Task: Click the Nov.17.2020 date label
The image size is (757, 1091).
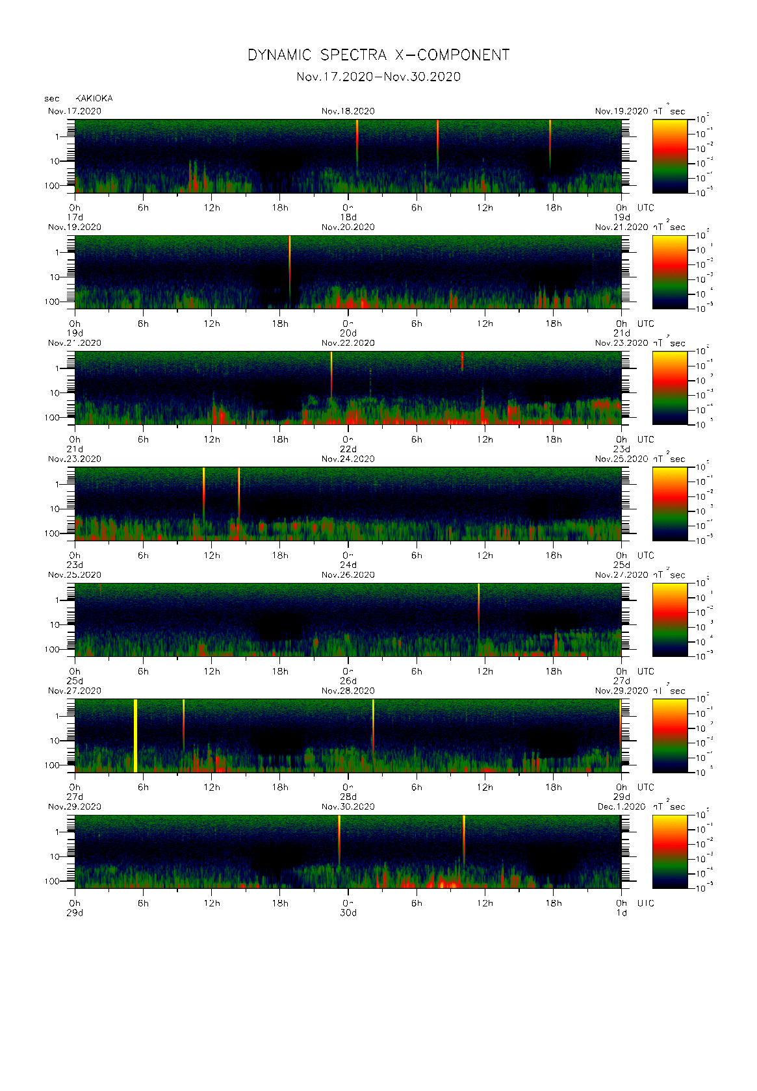Action: pos(75,111)
